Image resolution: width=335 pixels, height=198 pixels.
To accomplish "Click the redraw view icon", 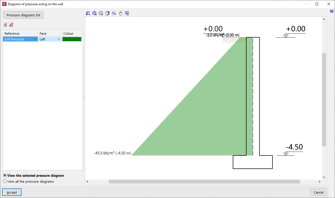I will [x=107, y=13].
